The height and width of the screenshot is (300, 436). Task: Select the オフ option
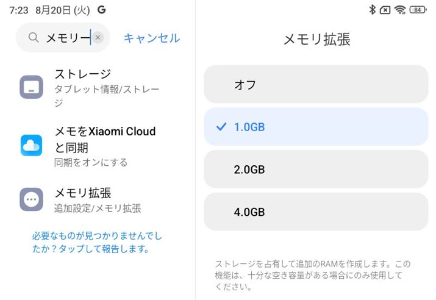[x=316, y=84]
